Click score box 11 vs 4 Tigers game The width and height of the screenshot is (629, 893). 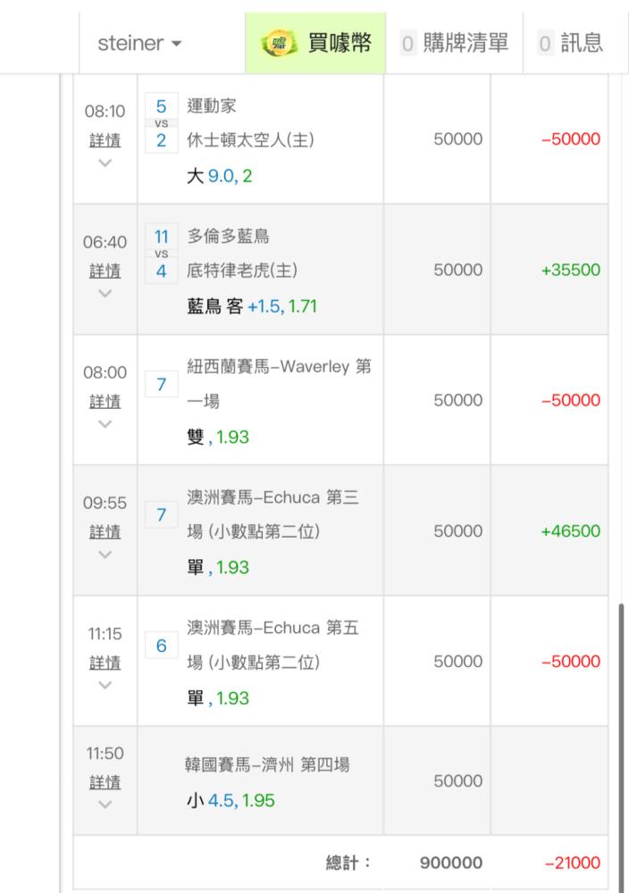tap(161, 254)
